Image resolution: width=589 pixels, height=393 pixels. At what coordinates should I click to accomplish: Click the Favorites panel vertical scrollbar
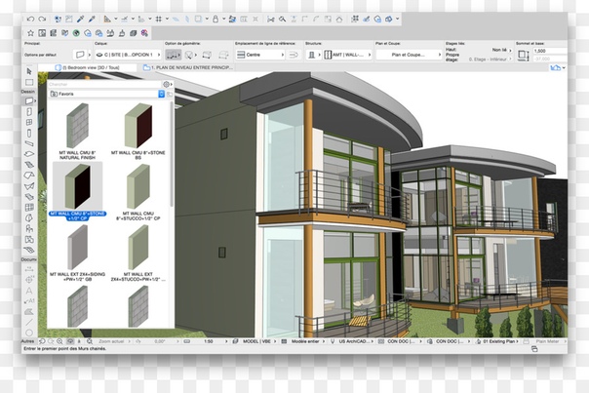click(172, 154)
